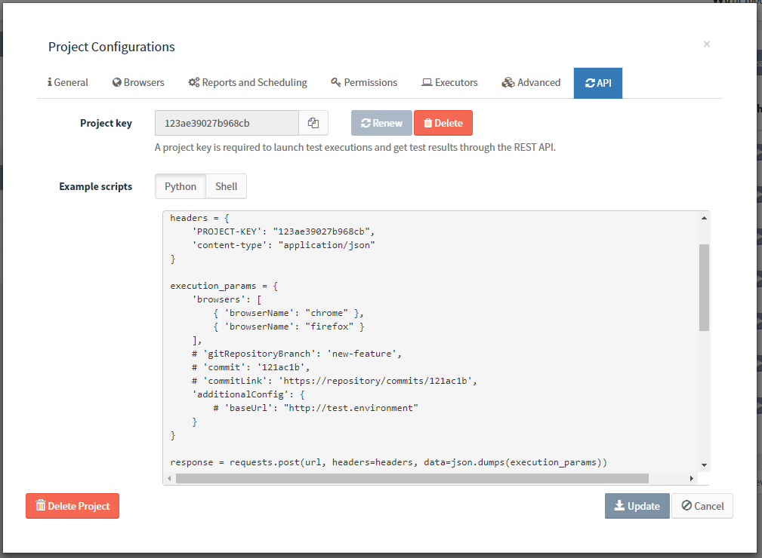This screenshot has width=762, height=558.
Task: Click scroll-up arrow of code box
Action: click(704, 219)
